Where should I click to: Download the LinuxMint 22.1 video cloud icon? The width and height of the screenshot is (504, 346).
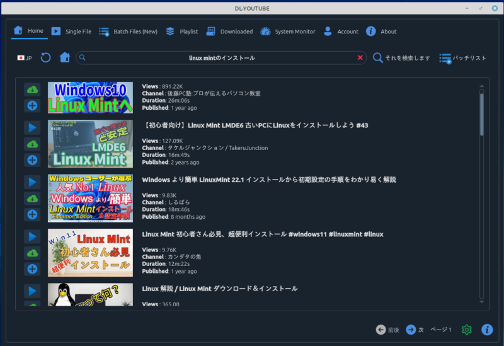tap(32, 199)
